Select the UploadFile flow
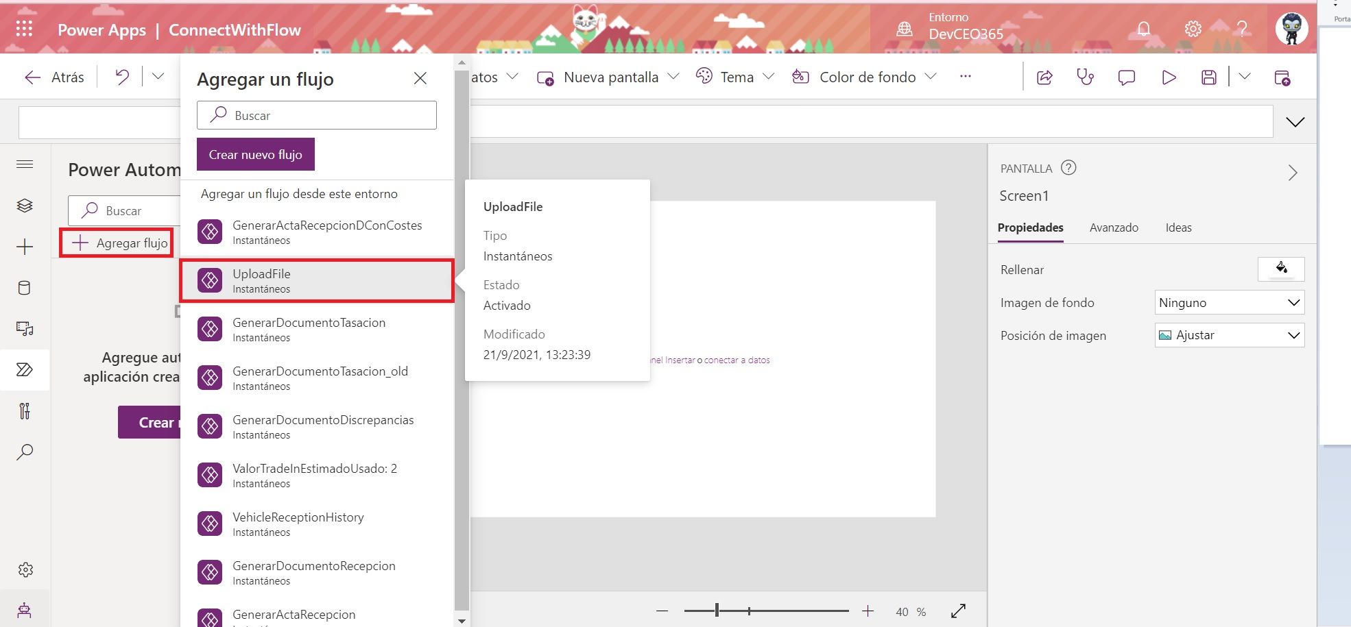The height and width of the screenshot is (627, 1351). [317, 281]
